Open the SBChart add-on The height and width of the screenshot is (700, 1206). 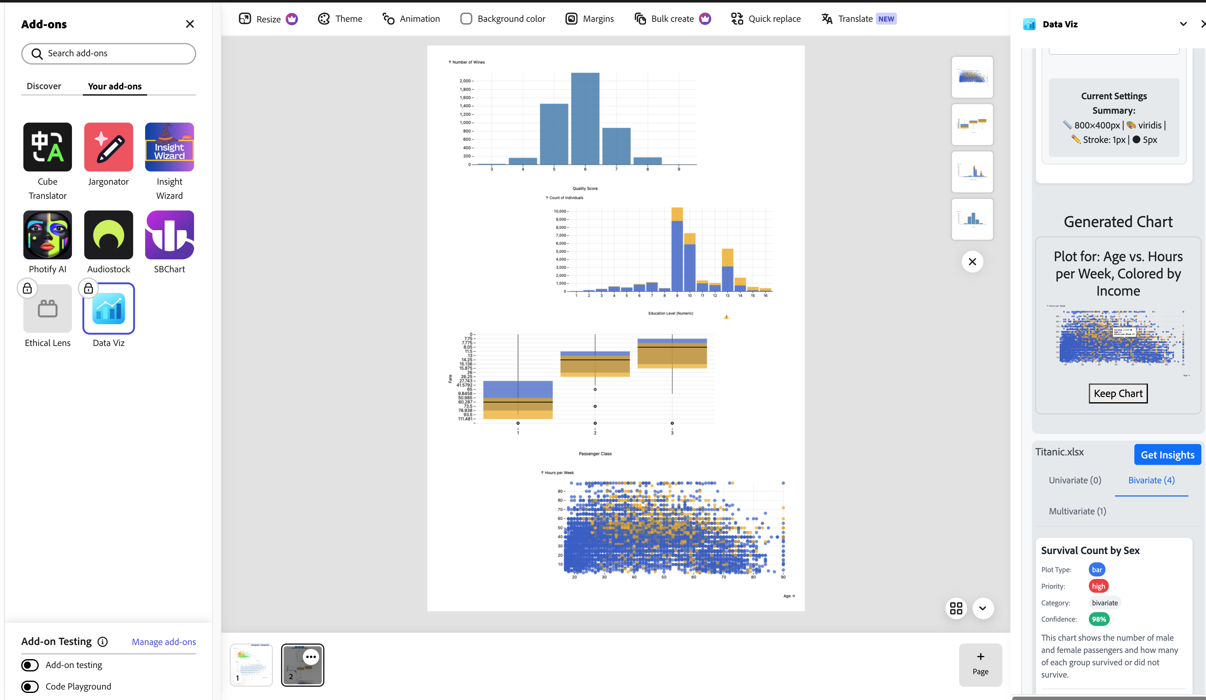[x=169, y=235]
